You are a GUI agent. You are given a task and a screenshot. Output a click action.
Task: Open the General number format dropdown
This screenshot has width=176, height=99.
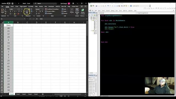click(43, 9)
